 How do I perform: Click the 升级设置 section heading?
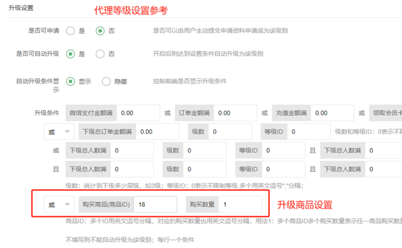21,8
